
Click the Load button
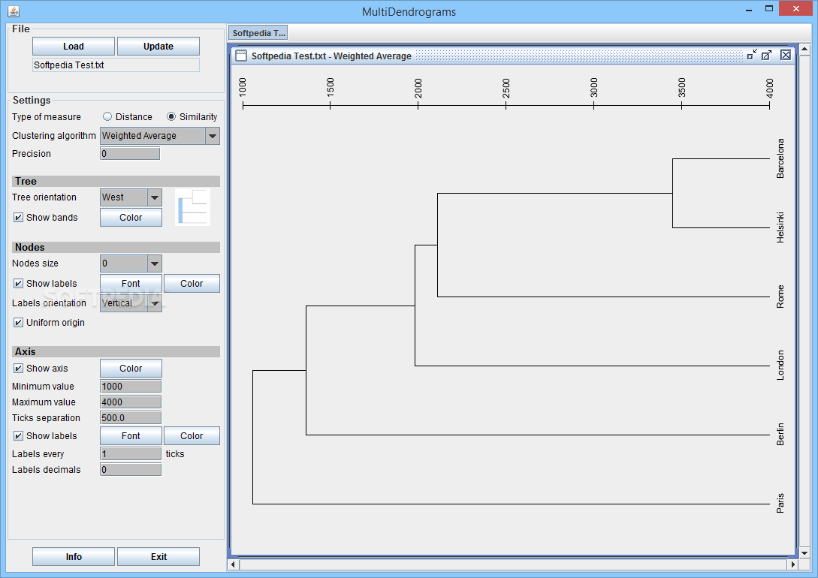point(74,47)
